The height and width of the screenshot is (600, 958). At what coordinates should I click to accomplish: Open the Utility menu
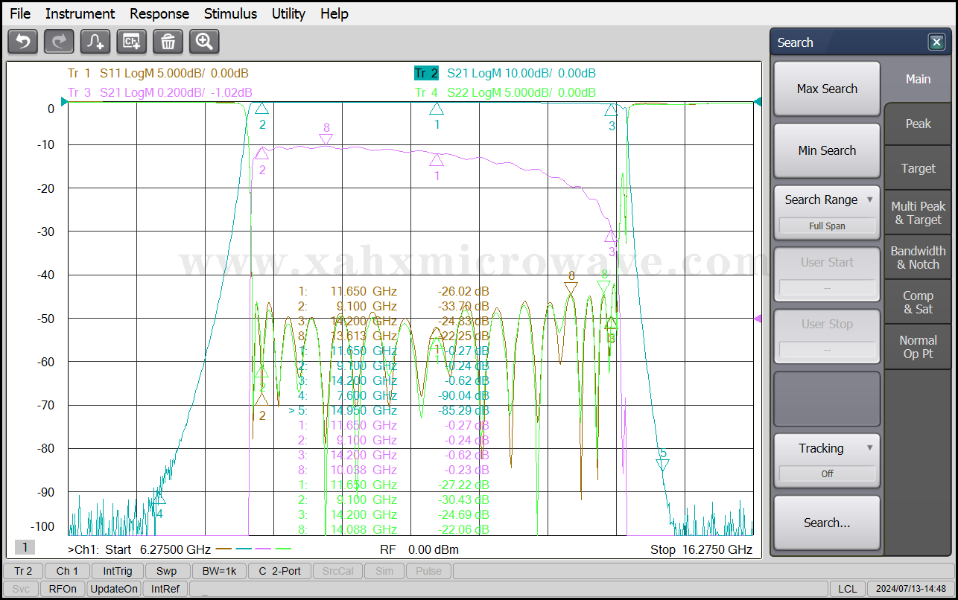pyautogui.click(x=288, y=13)
